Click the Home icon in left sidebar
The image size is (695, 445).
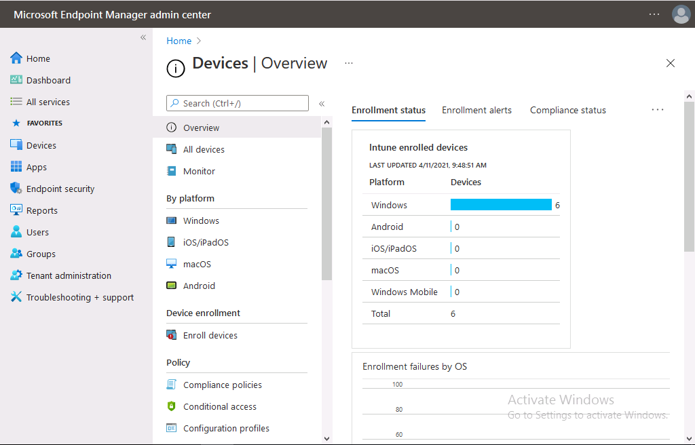tap(16, 58)
